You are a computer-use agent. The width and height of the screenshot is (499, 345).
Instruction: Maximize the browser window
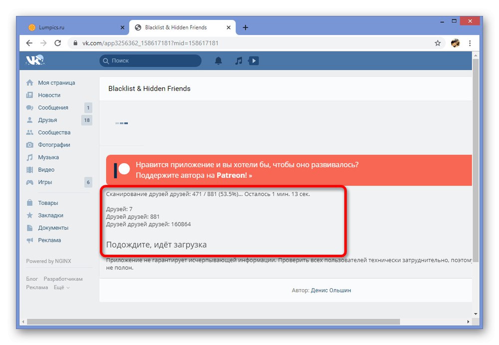(454, 21)
